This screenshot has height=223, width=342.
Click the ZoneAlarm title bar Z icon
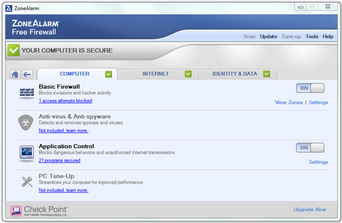[9, 8]
